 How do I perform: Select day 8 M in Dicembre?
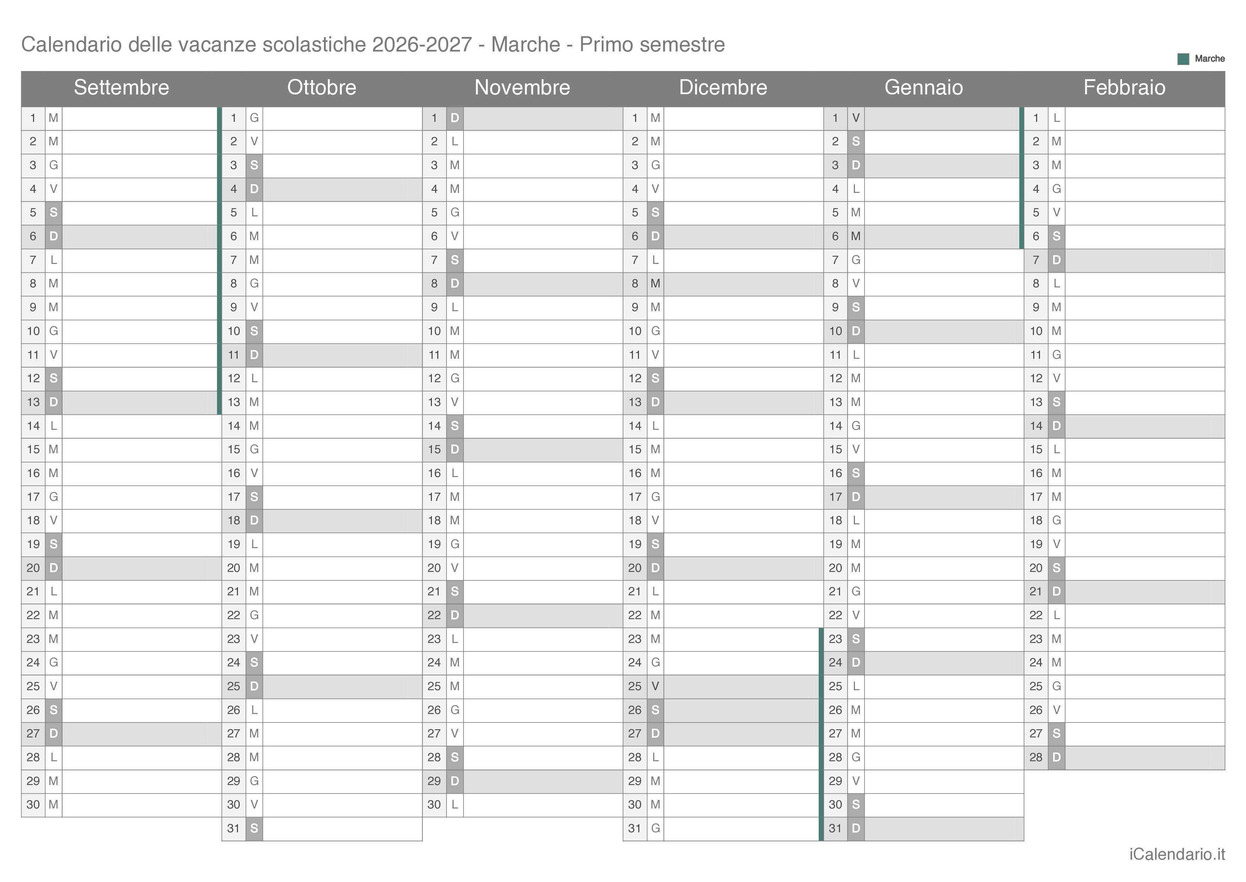(x=723, y=284)
